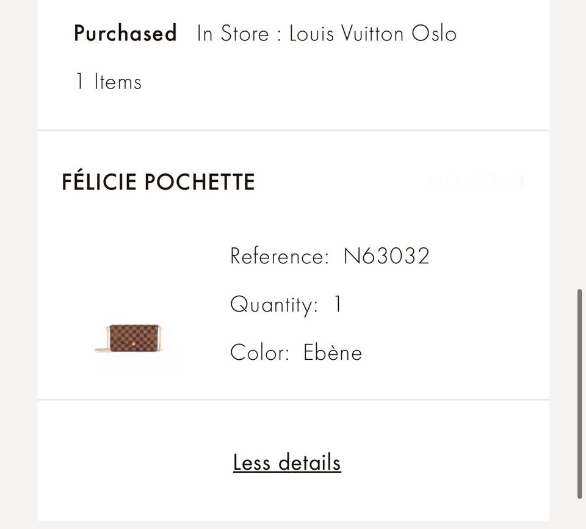Click the Louis Vuitton Oslo store name
This screenshot has width=586, height=529.
tap(373, 33)
